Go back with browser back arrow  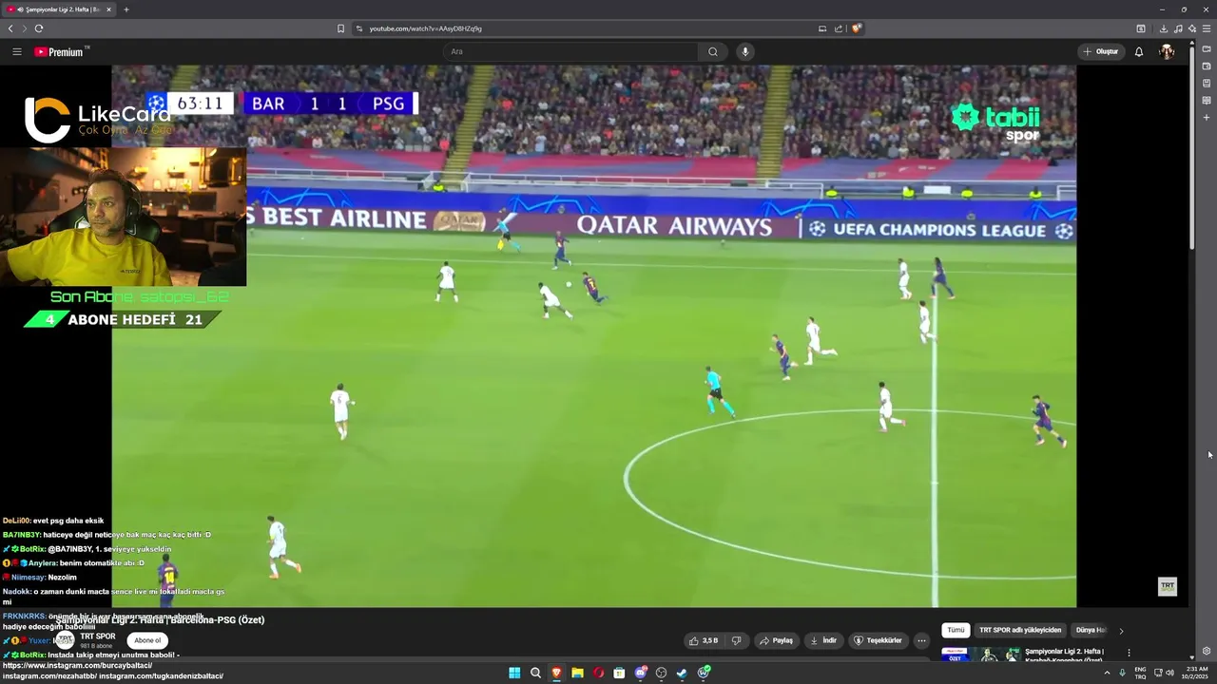point(10,28)
